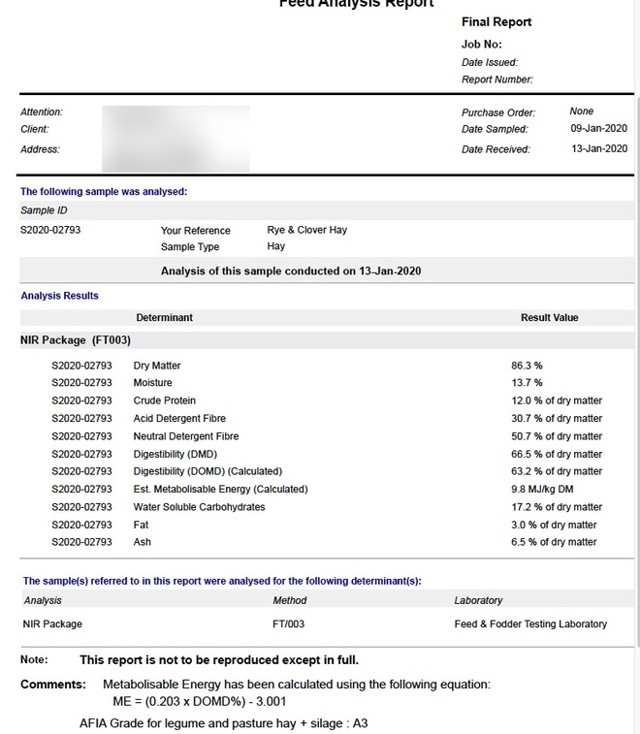Click the 'Crude Protein' determinant row

(164, 400)
